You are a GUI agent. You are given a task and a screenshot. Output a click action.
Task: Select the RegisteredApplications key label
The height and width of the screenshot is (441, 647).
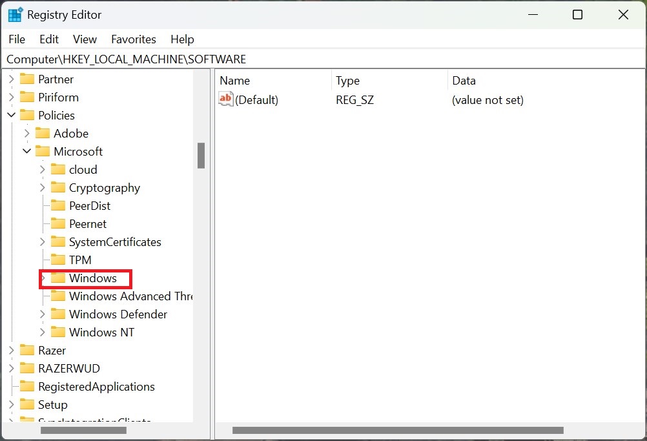click(97, 387)
